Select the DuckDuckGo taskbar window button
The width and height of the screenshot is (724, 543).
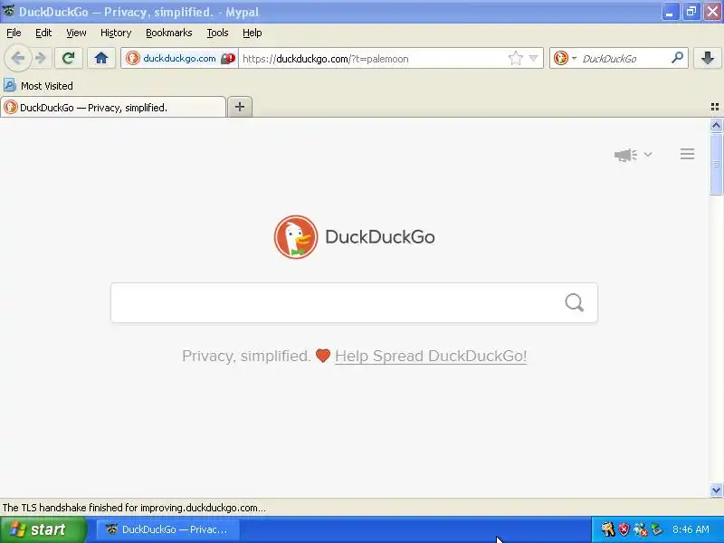(x=167, y=529)
